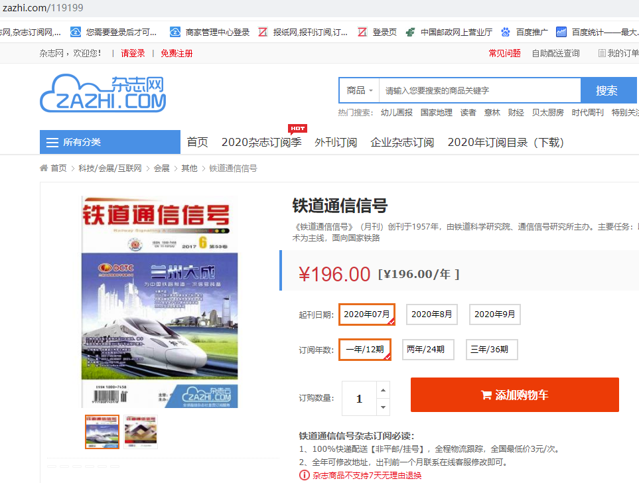
Task: Click the large 铁道通信信号 magazine cover image
Action: (159, 302)
